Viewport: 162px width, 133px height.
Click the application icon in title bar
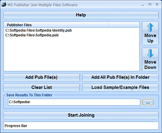tap(4, 5)
